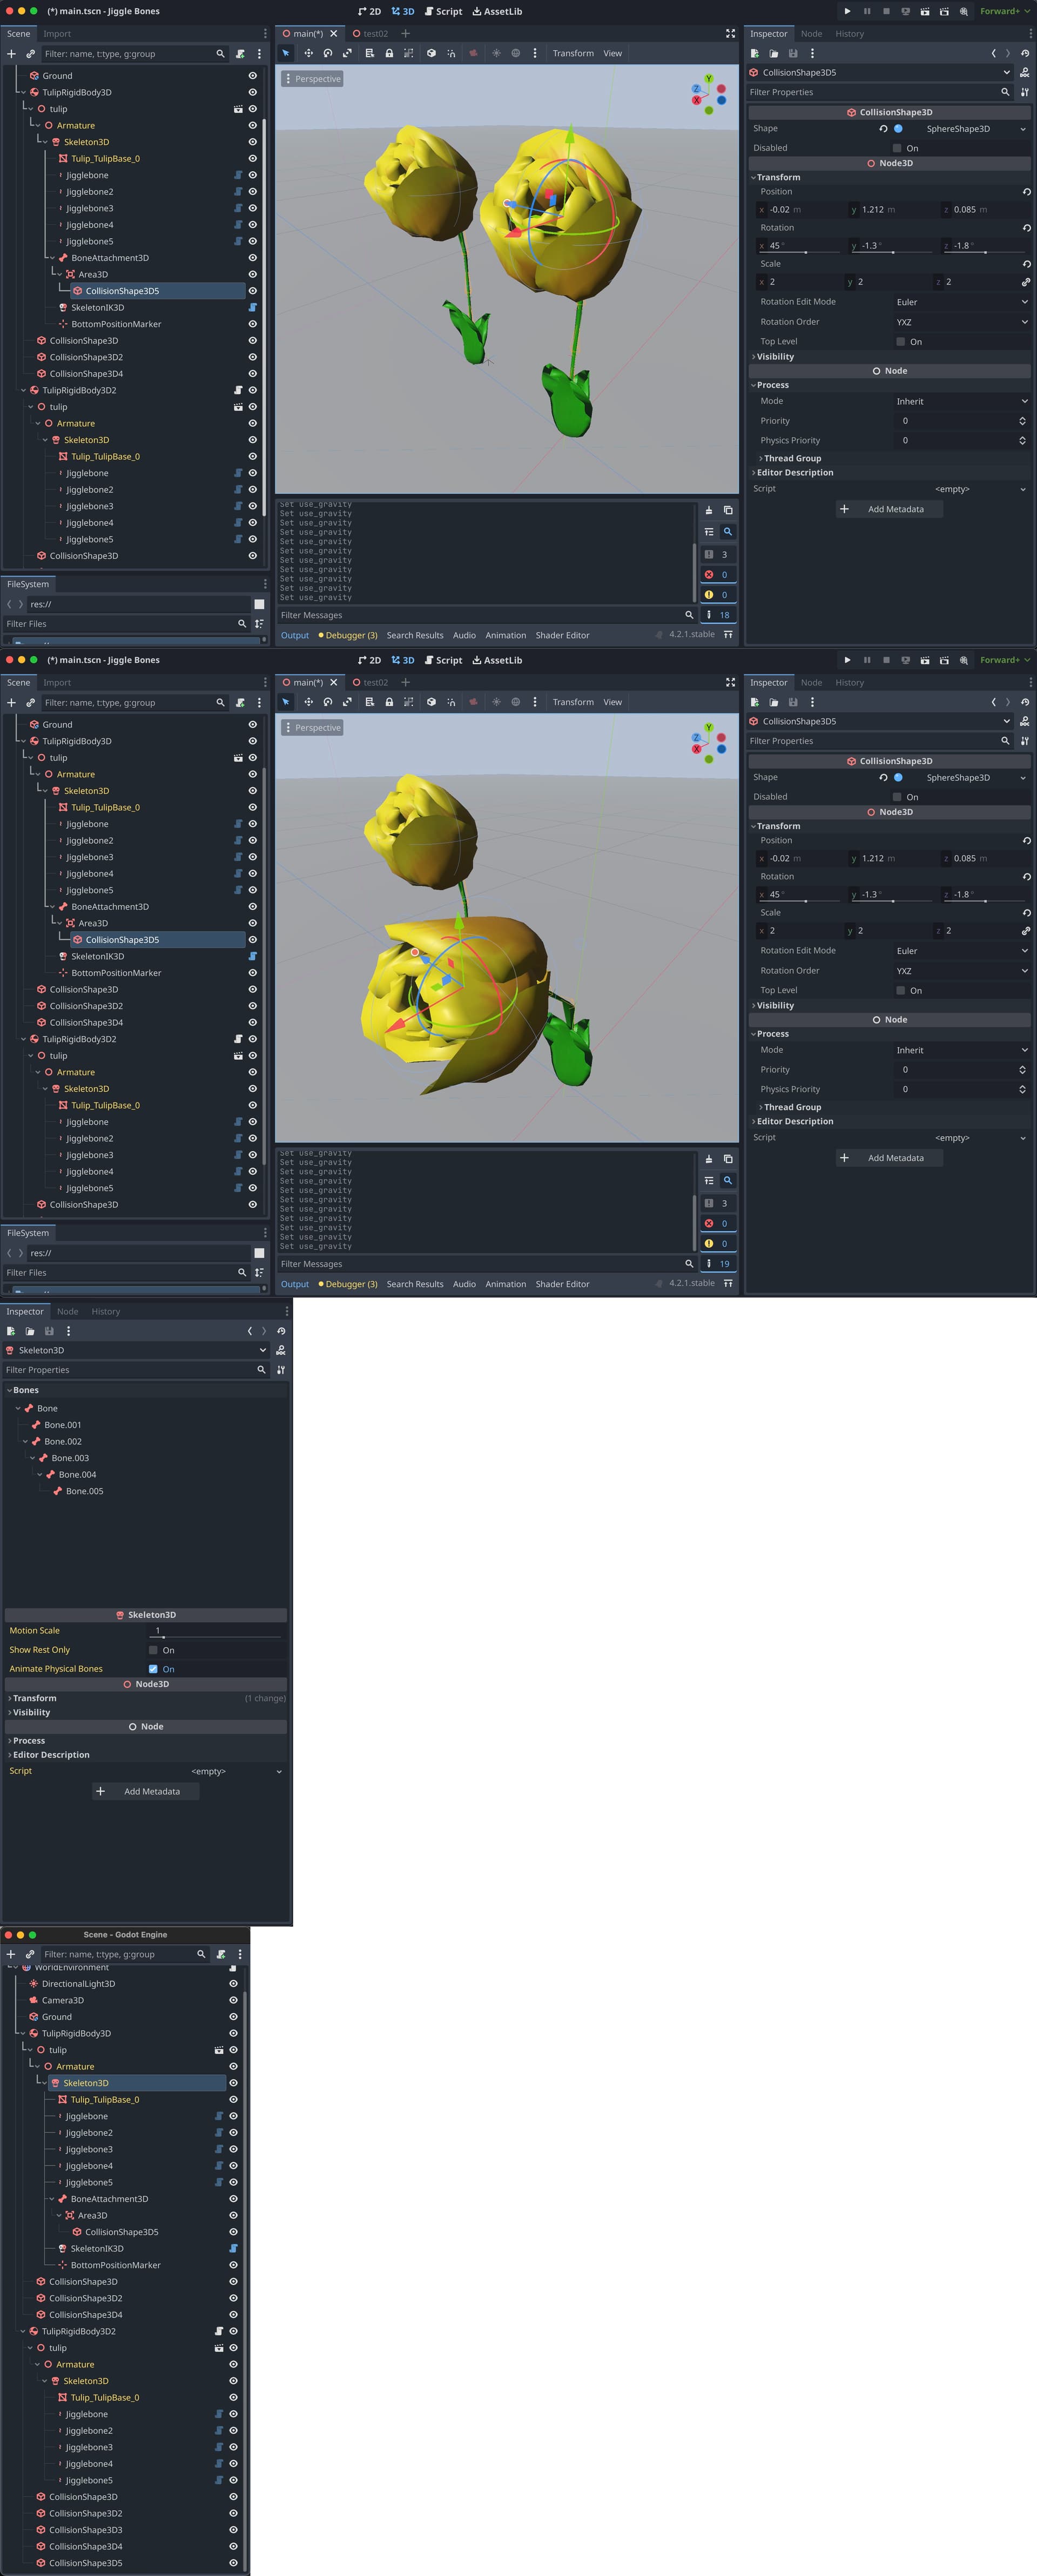Enable Top Level checkbox in upper editor Inspector
The height and width of the screenshot is (2576, 1037).
901,342
